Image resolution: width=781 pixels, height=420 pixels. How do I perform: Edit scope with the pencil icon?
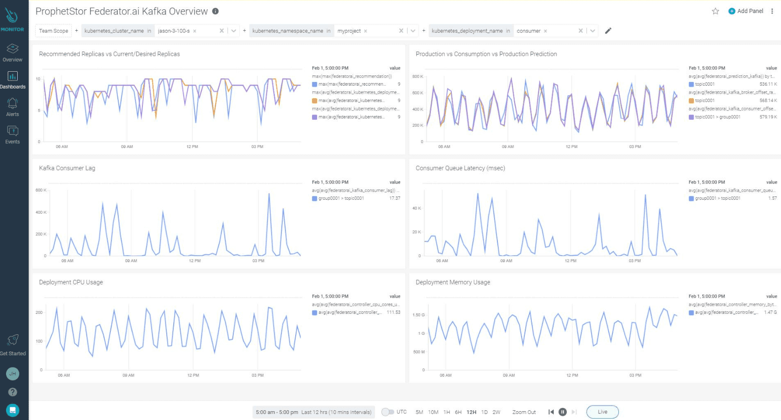pos(608,31)
